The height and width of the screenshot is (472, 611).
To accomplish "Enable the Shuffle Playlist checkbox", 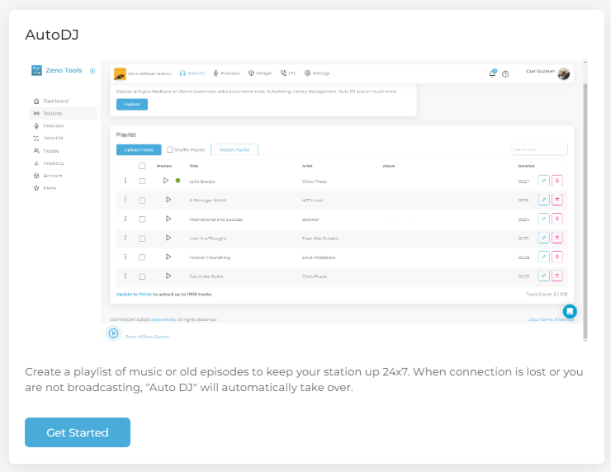I will 170,149.
